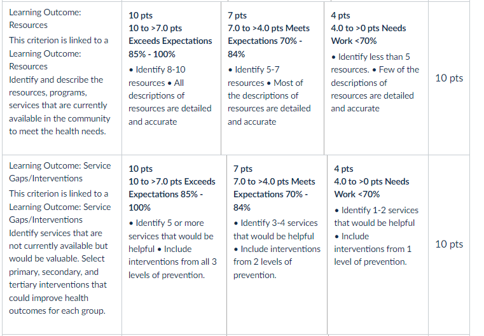Image resolution: width=484 pixels, height=336 pixels.
Task: Click the 'Identify 5-7 resources' description text
Action: (254, 76)
